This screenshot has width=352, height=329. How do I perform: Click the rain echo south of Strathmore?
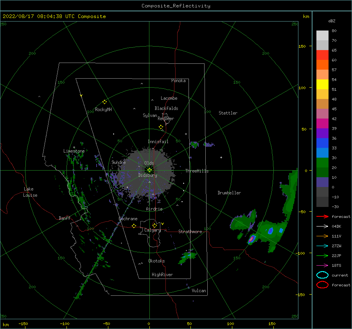187,257
